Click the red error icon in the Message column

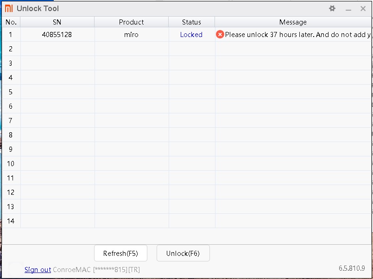(220, 35)
